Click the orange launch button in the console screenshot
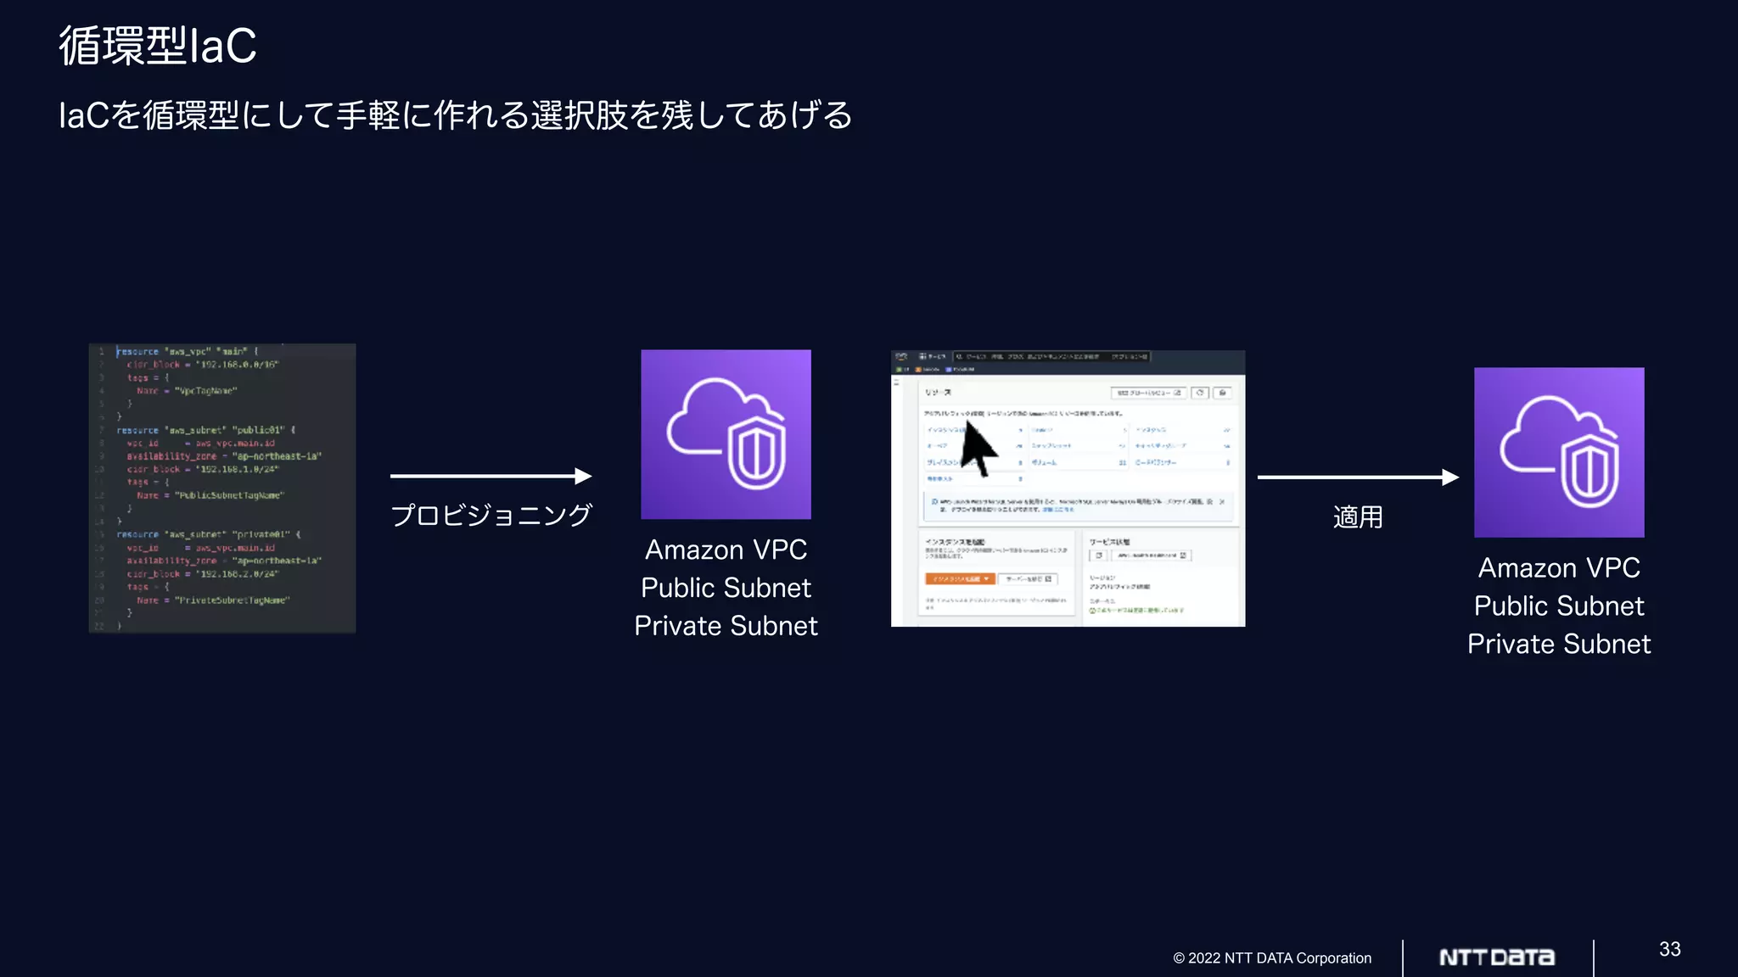Viewport: 1738px width, 977px height. point(960,578)
